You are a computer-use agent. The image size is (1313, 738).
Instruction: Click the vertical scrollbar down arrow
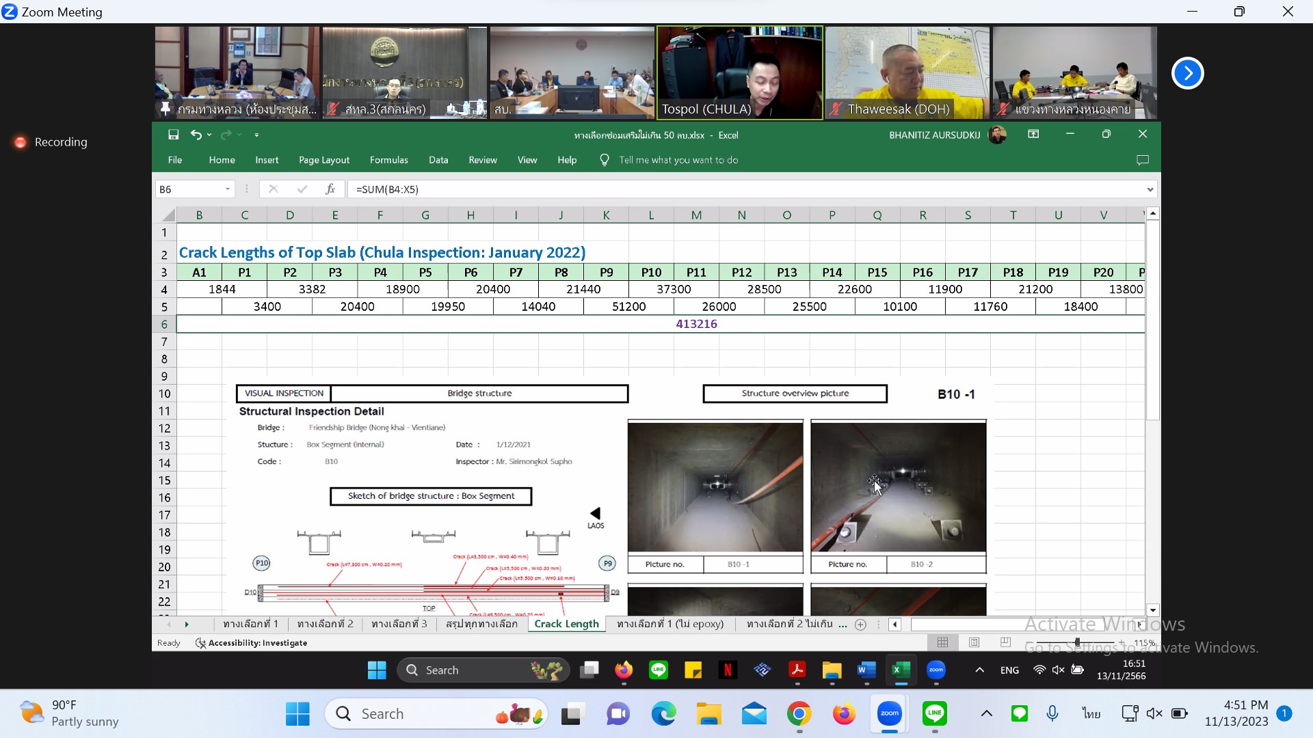1153,610
